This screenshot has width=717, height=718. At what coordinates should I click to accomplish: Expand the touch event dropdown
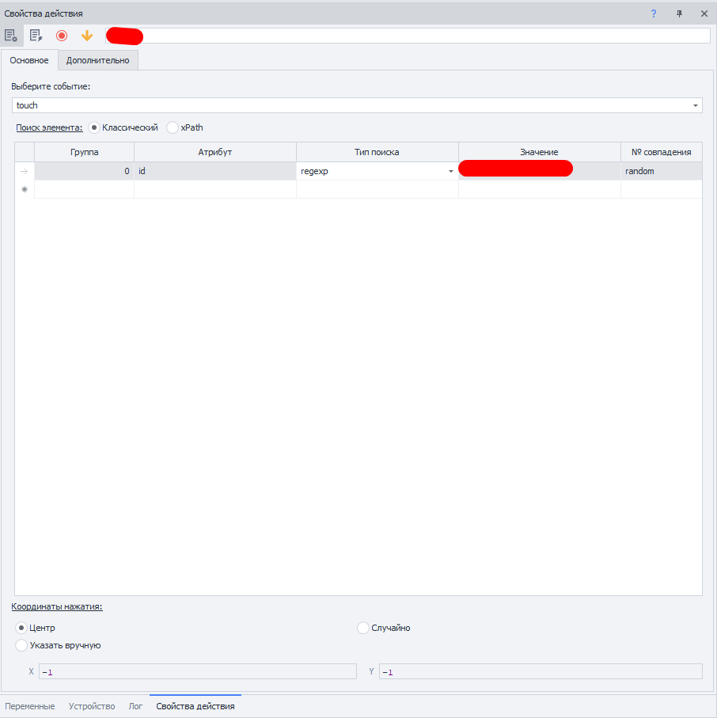point(695,106)
